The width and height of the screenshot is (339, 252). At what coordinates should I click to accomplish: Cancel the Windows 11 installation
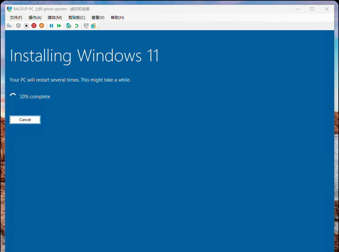coord(25,120)
